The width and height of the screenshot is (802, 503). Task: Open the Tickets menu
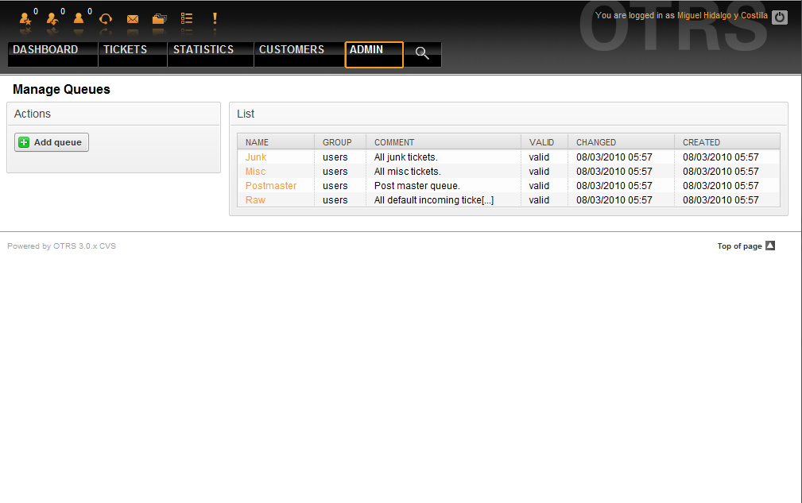(125, 50)
